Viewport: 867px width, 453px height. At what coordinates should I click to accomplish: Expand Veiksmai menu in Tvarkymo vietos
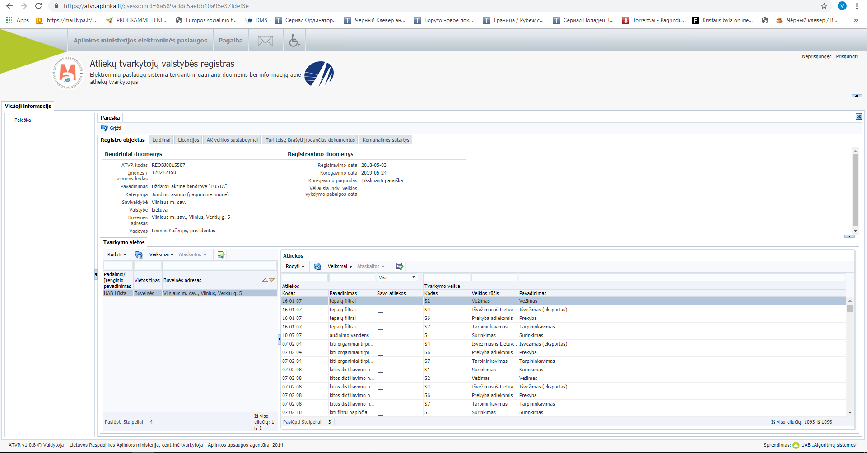pos(161,255)
